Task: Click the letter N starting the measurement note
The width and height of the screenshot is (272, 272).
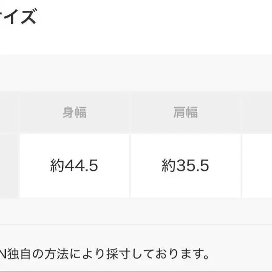Action: coord(3,254)
